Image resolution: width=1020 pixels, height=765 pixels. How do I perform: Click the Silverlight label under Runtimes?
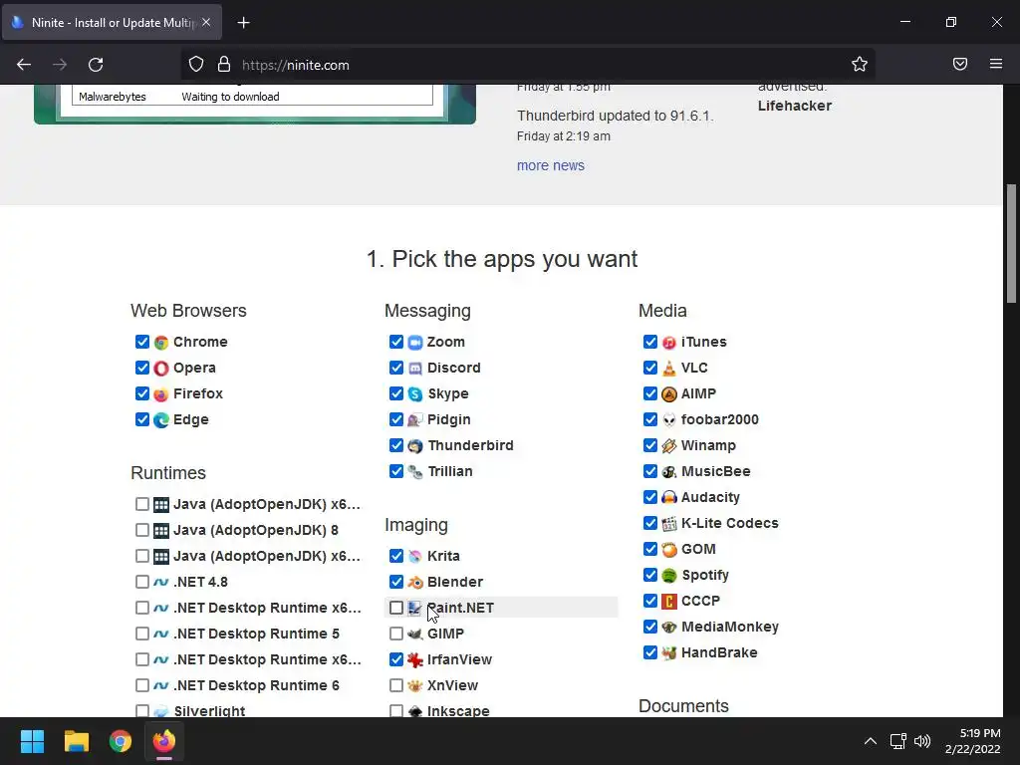[209, 711]
